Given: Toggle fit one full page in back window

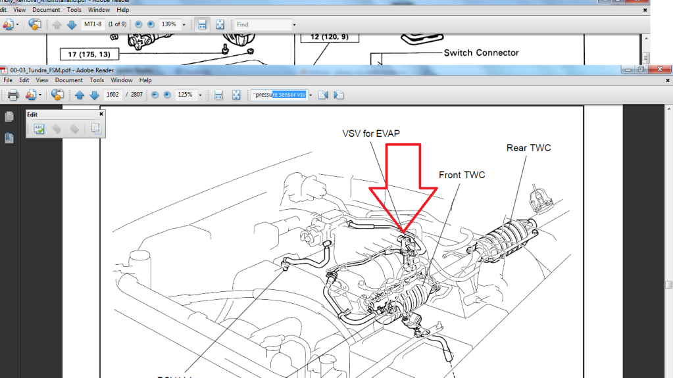Looking at the screenshot, I should coord(220,24).
